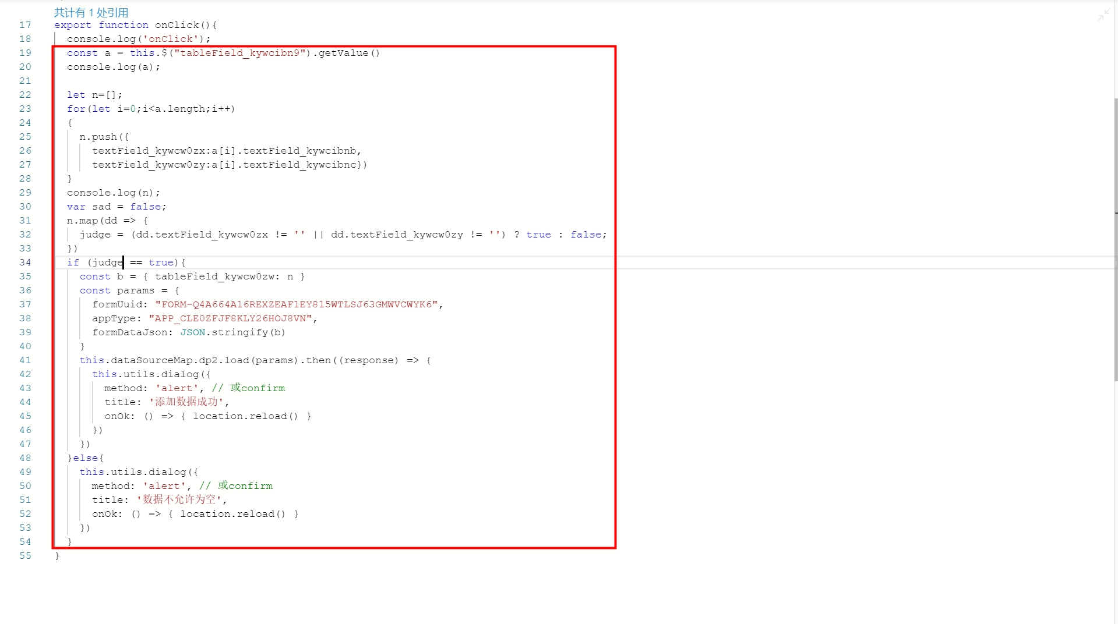Click the formUuid string value
The image size is (1118, 624).
point(297,304)
